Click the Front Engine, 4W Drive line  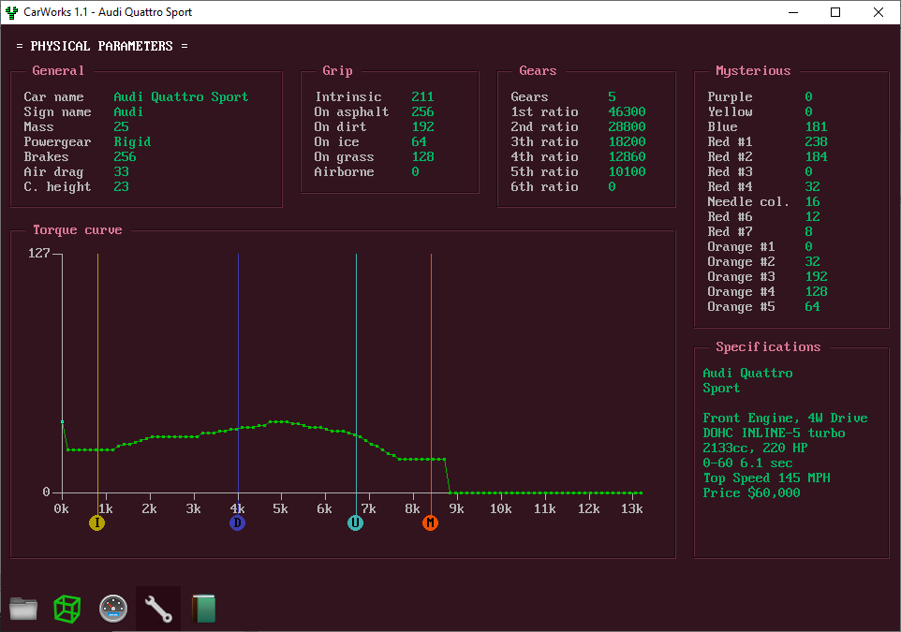[x=785, y=419]
